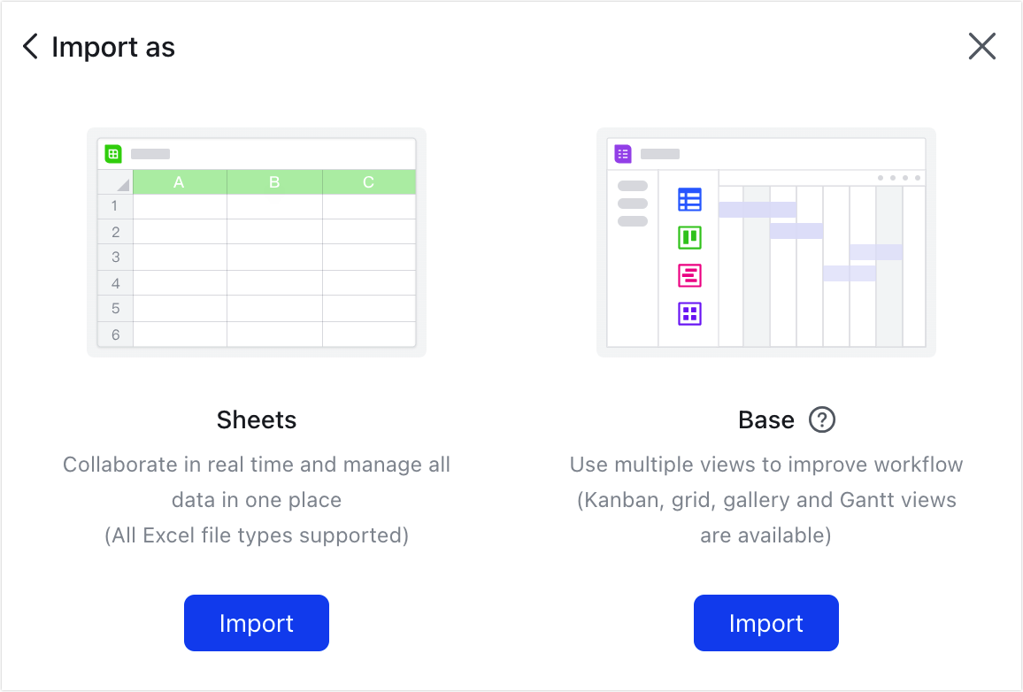Click the pink gallery list view icon
This screenshot has height=692, width=1023.
click(x=689, y=275)
